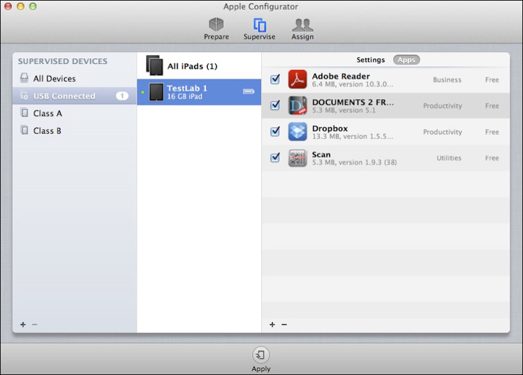
Task: Select the Adobe Reader app name
Action: (x=341, y=76)
